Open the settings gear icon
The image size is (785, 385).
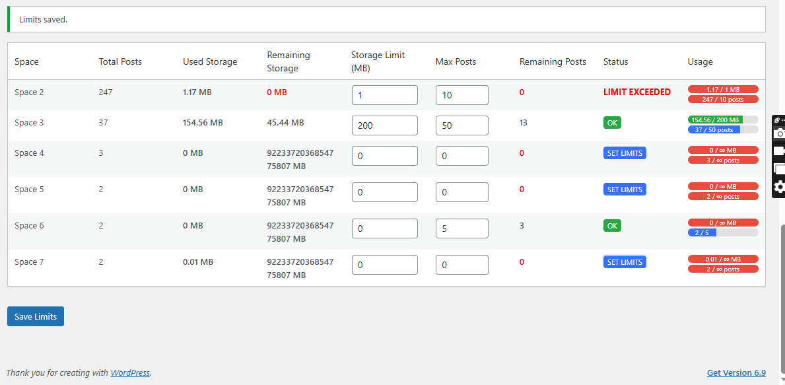click(779, 186)
